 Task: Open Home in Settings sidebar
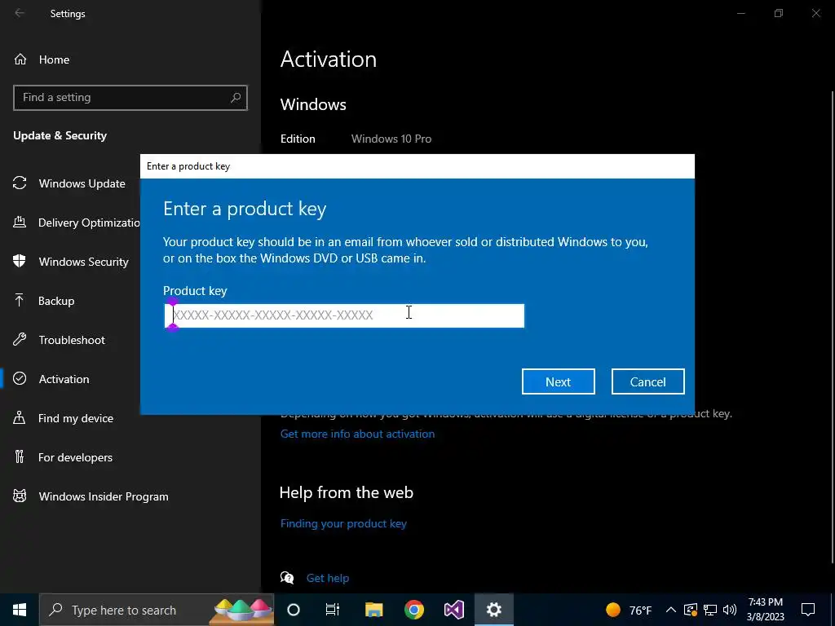54,60
